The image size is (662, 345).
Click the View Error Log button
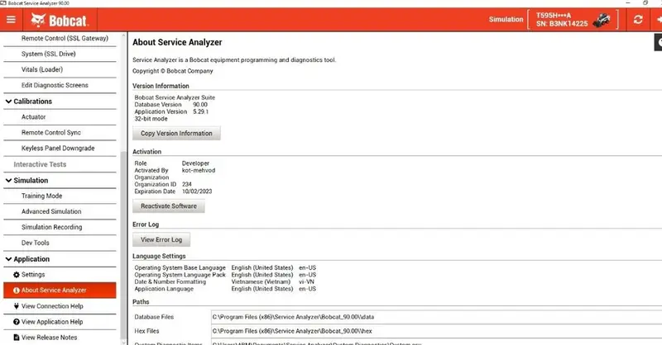161,239
